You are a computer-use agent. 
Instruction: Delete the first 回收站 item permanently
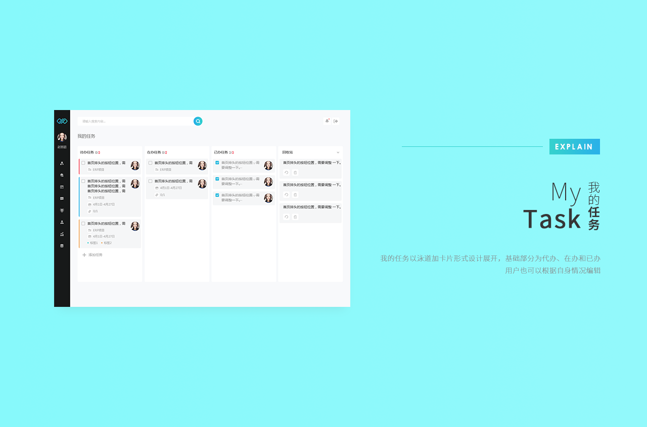coord(295,173)
